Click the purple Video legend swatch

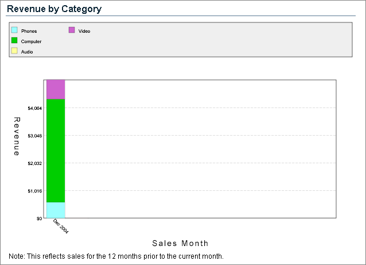coord(72,30)
